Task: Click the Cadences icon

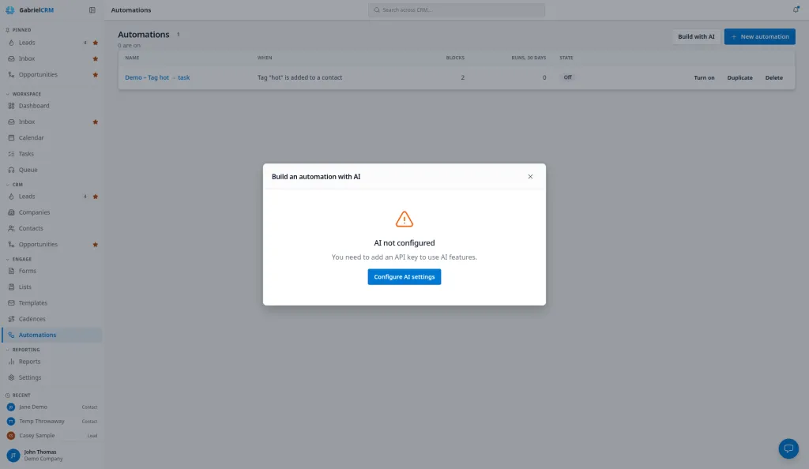Action: [x=11, y=318]
